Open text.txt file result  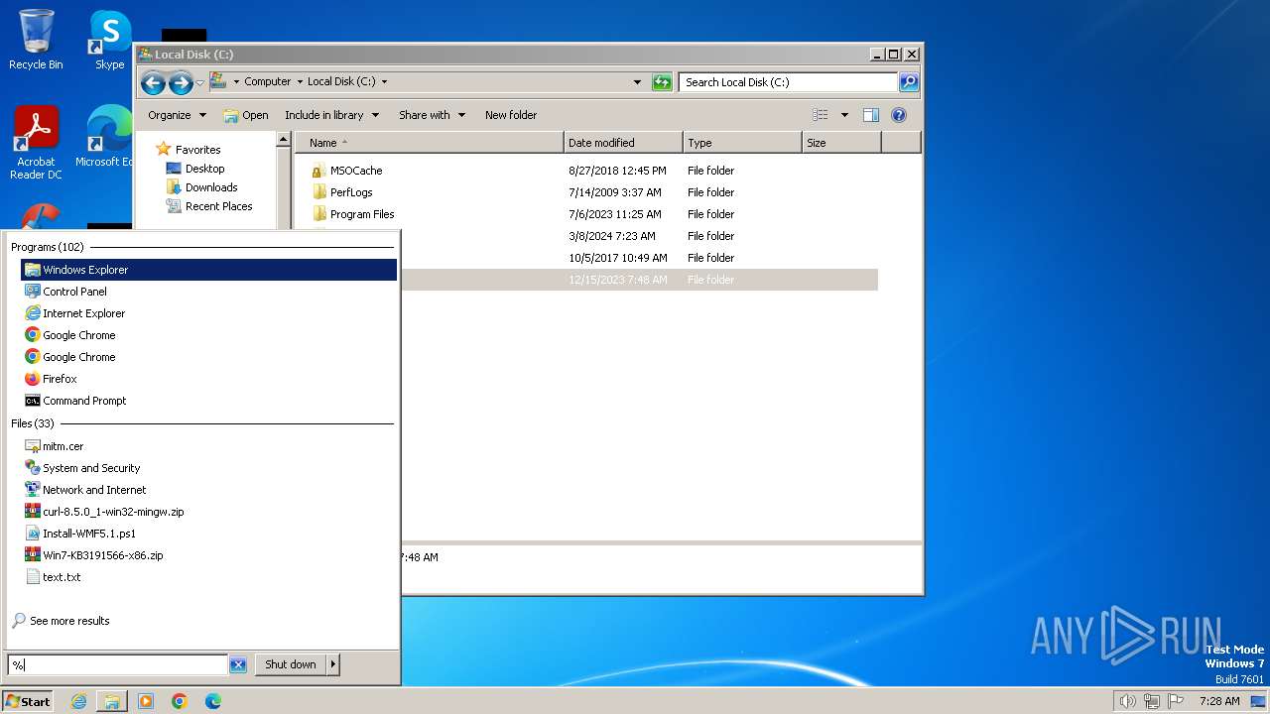coord(208,577)
